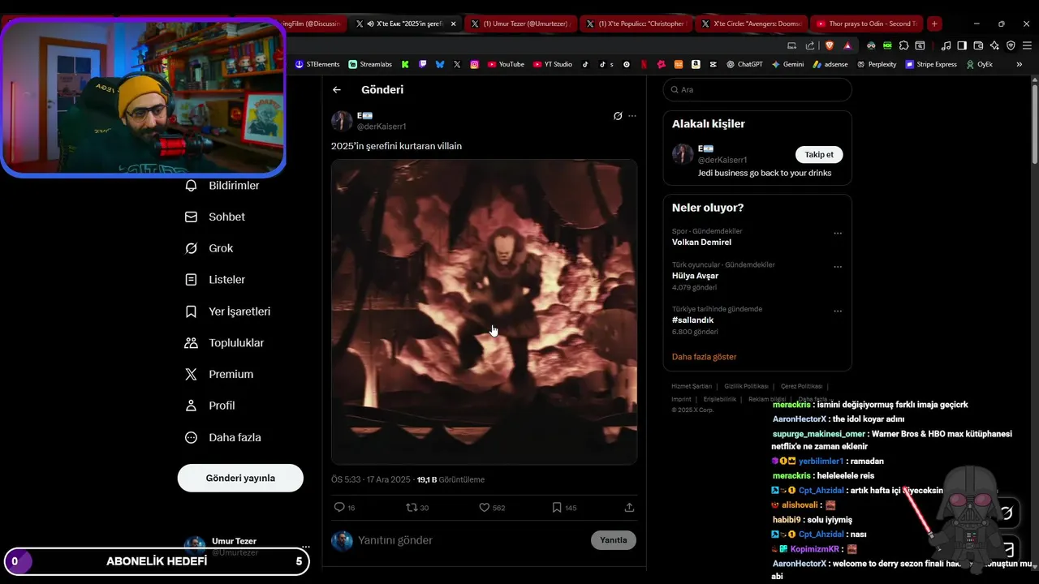Click the Ara search field

(757, 90)
